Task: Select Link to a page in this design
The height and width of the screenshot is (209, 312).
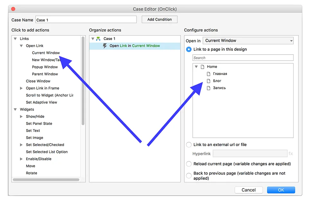Action: [189, 49]
